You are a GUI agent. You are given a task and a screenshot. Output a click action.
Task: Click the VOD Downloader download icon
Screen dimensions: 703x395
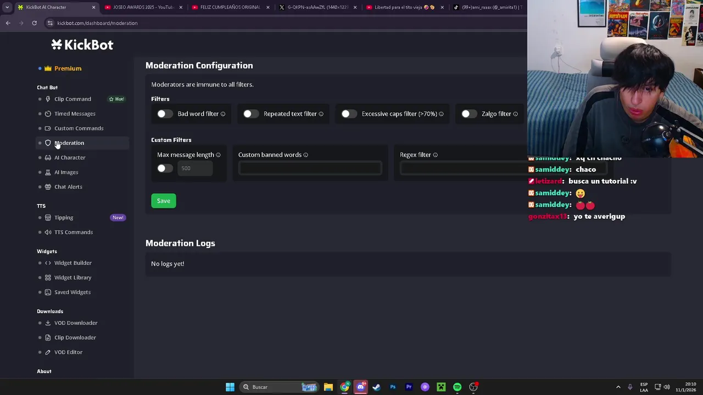coord(48,323)
